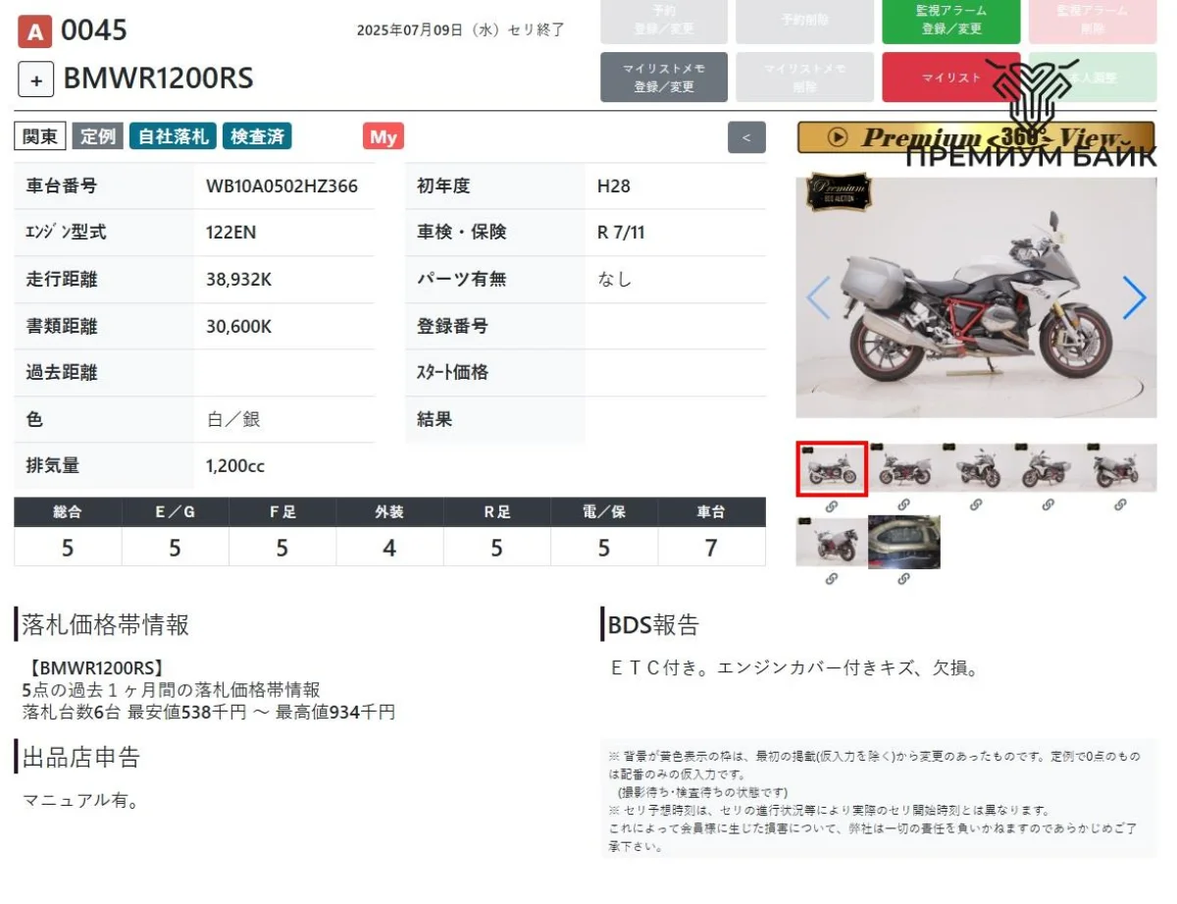Viewport: 1177px width, 904px height.
Task: Collapse the panel with the '<' button
Action: tap(746, 137)
